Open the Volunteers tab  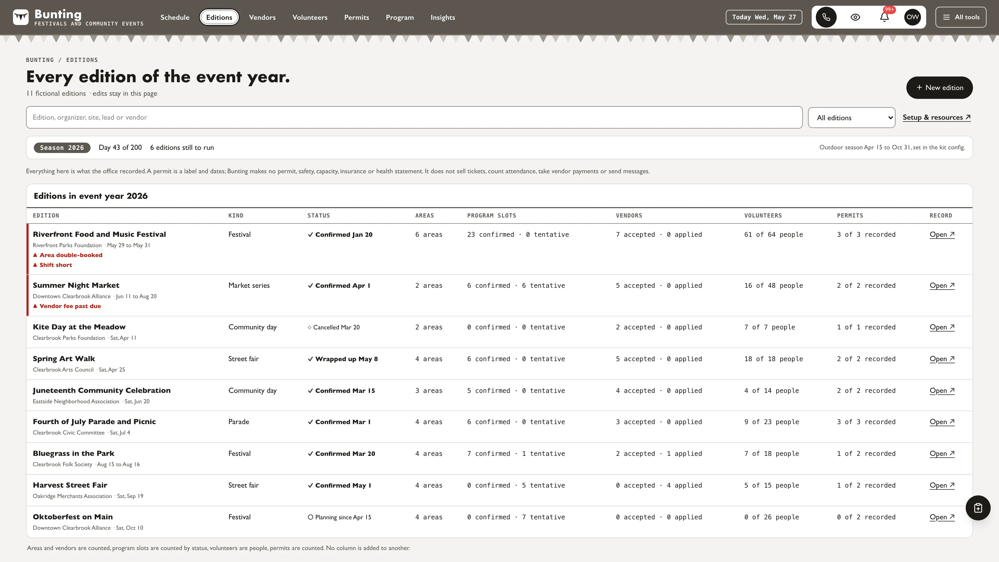pyautogui.click(x=310, y=17)
